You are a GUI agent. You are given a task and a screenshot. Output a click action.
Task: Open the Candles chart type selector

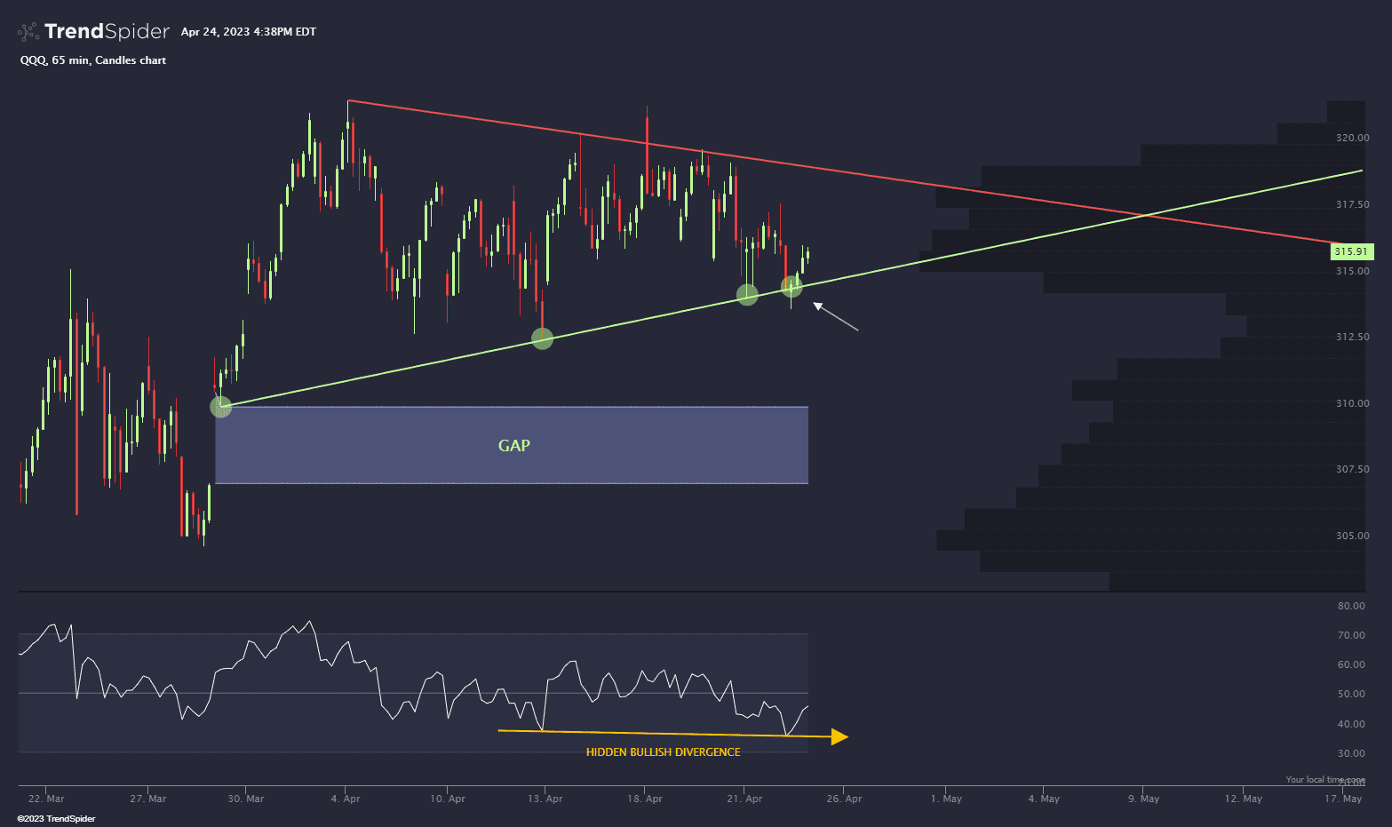(x=130, y=60)
